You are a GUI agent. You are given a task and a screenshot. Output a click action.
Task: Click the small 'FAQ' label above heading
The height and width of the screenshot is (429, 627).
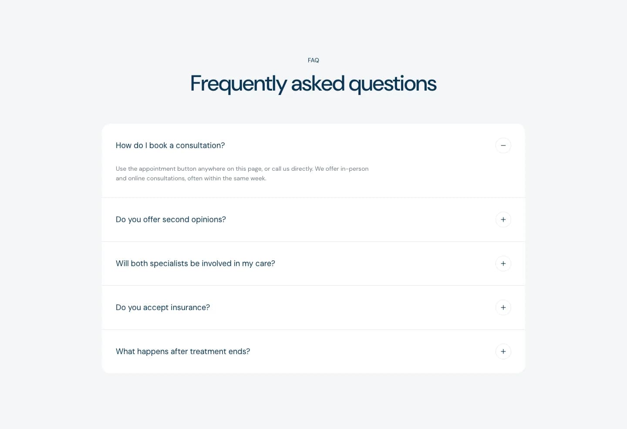tap(313, 61)
